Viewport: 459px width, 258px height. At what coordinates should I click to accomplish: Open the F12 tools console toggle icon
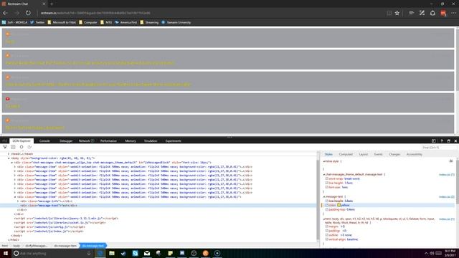coord(434,140)
